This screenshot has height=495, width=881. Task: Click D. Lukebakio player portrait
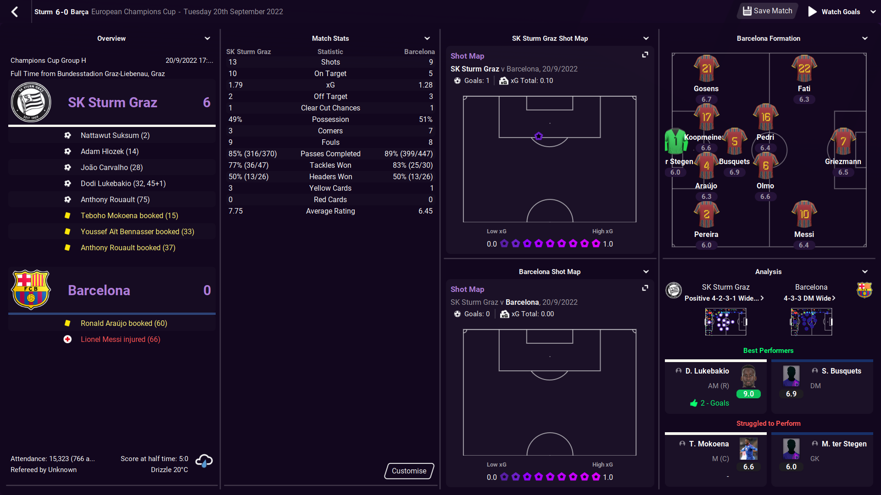coord(749,377)
